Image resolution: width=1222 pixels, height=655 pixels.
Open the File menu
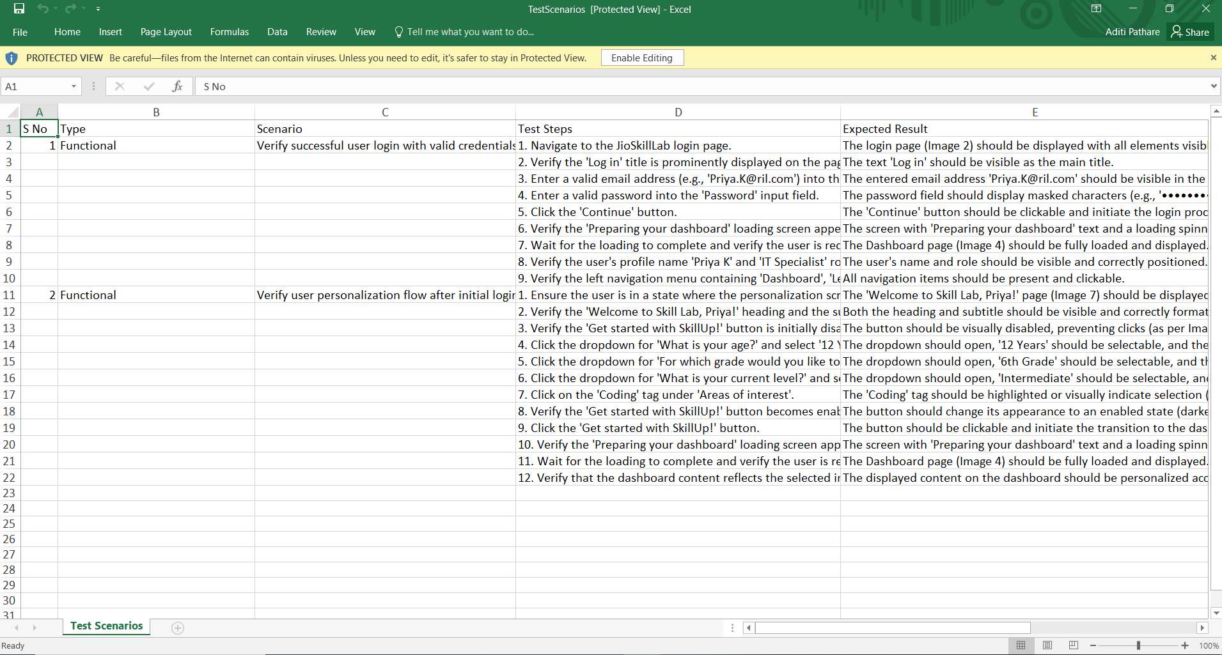20,32
